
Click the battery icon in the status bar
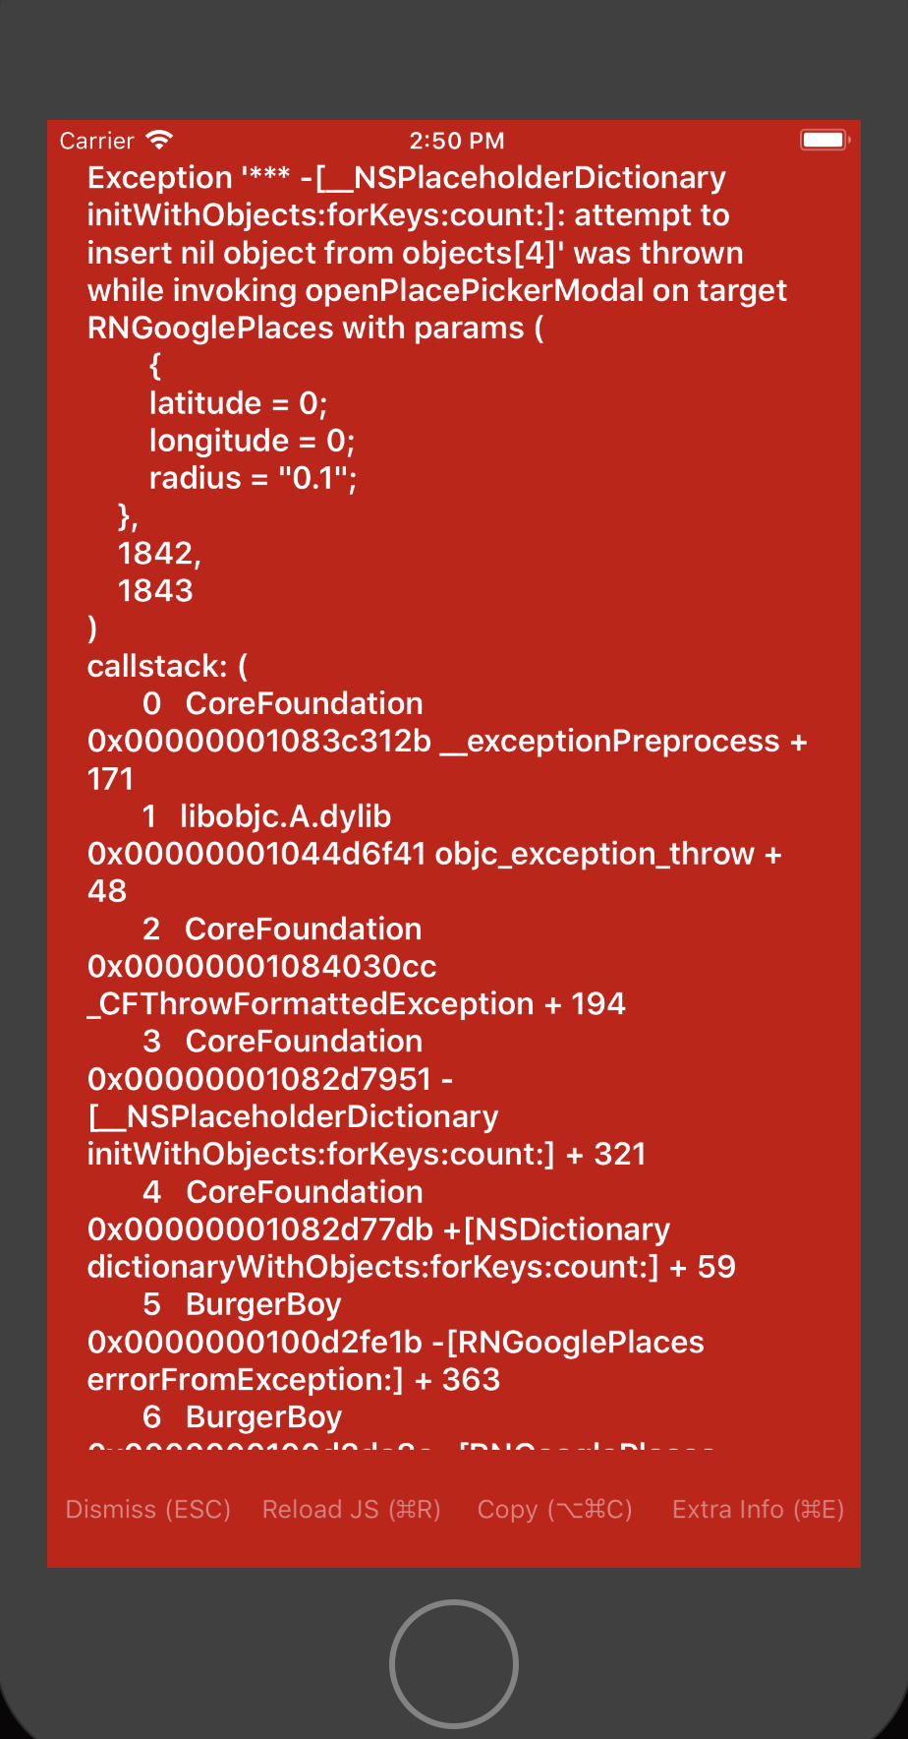click(823, 140)
